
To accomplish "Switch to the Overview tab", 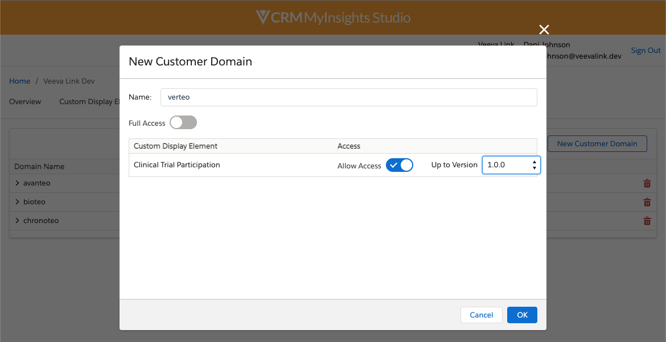I will tap(25, 102).
